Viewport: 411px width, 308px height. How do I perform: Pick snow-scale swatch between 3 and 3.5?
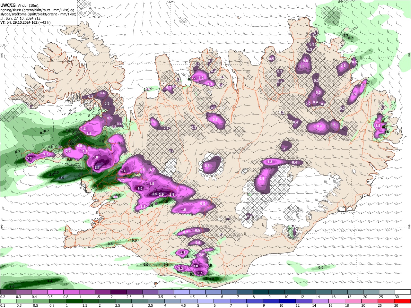(150, 292)
